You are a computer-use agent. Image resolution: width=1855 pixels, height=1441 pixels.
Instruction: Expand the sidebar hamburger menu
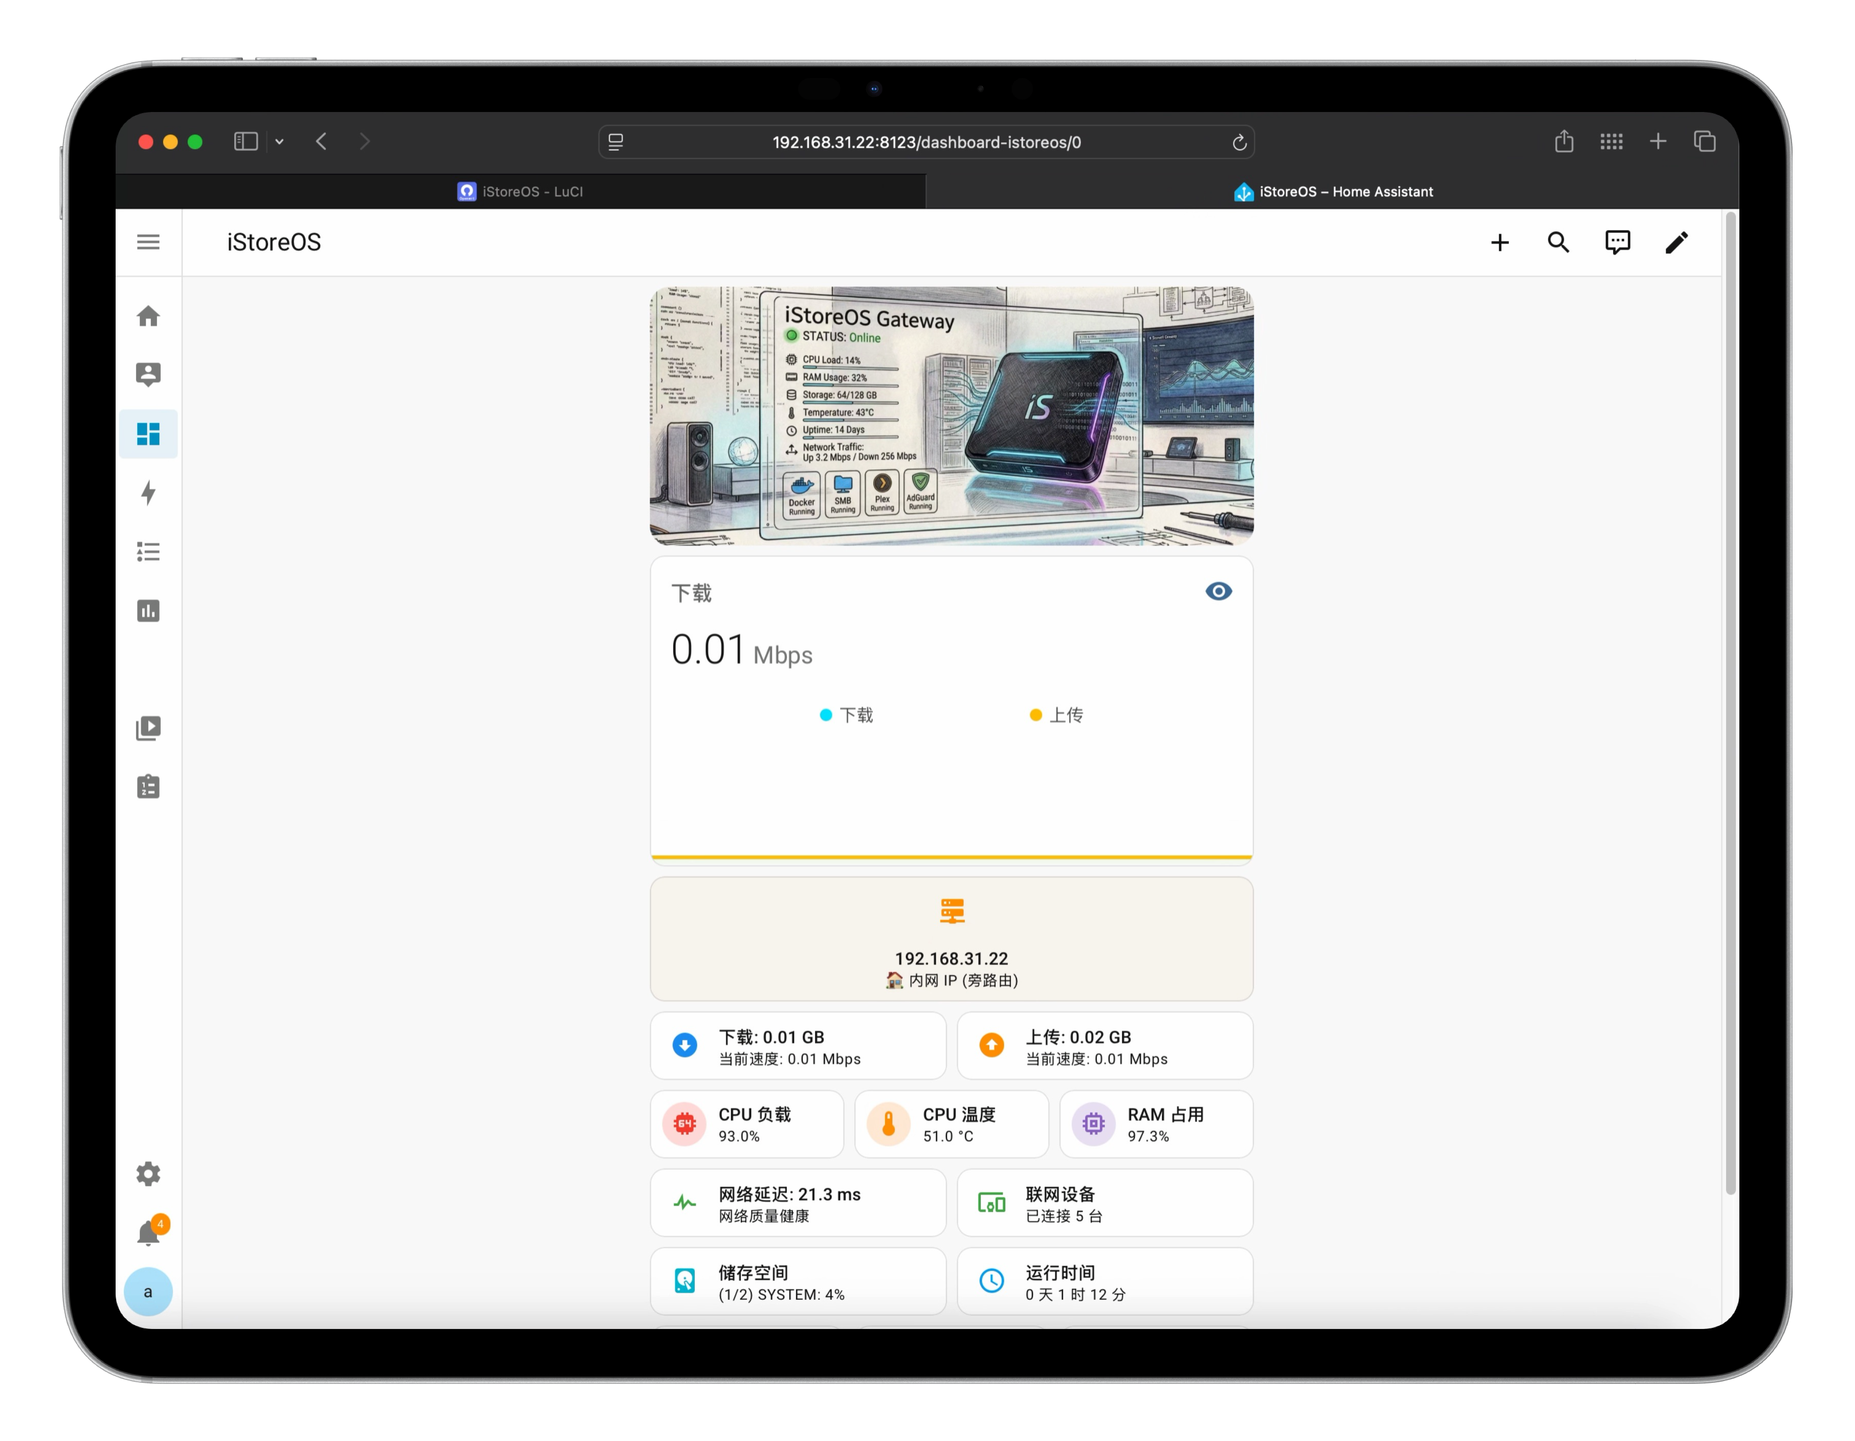tap(148, 242)
